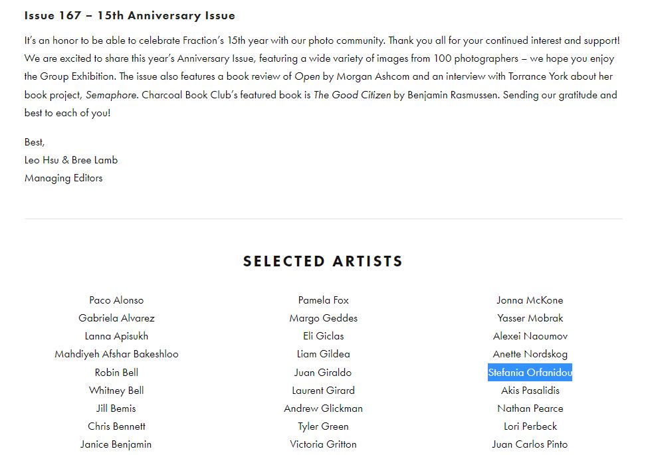Click on Whitney Bell's name
The width and height of the screenshot is (646, 455).
click(x=116, y=391)
